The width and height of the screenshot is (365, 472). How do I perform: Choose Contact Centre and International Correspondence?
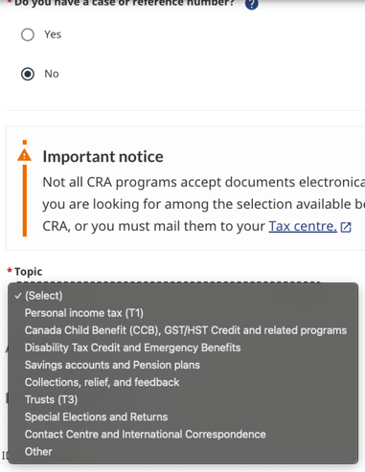[x=183, y=434]
